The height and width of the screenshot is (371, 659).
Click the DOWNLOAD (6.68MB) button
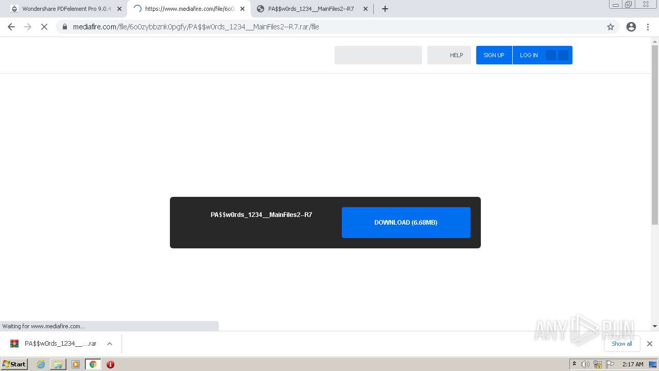tap(406, 223)
